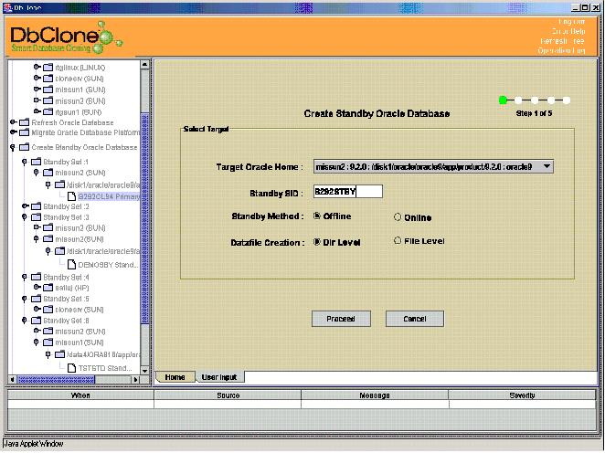Select the Standby Set :6 folder icon
Image resolution: width=605 pixels, height=453 pixels.
tap(37, 321)
